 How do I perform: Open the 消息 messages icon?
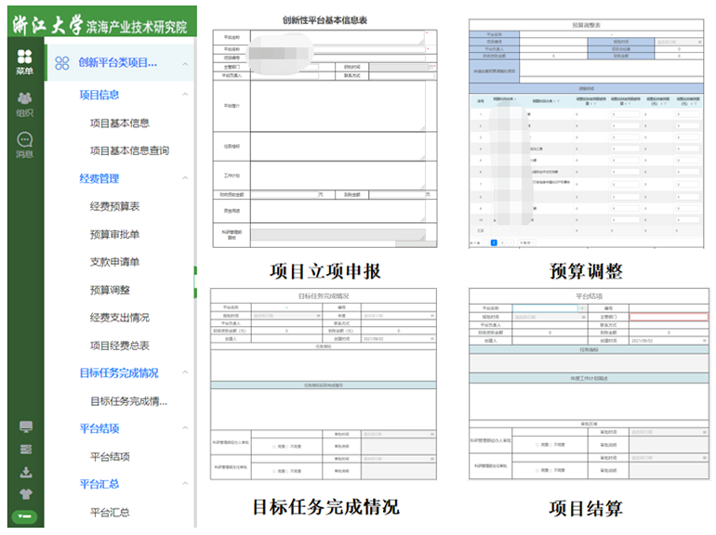click(25, 146)
